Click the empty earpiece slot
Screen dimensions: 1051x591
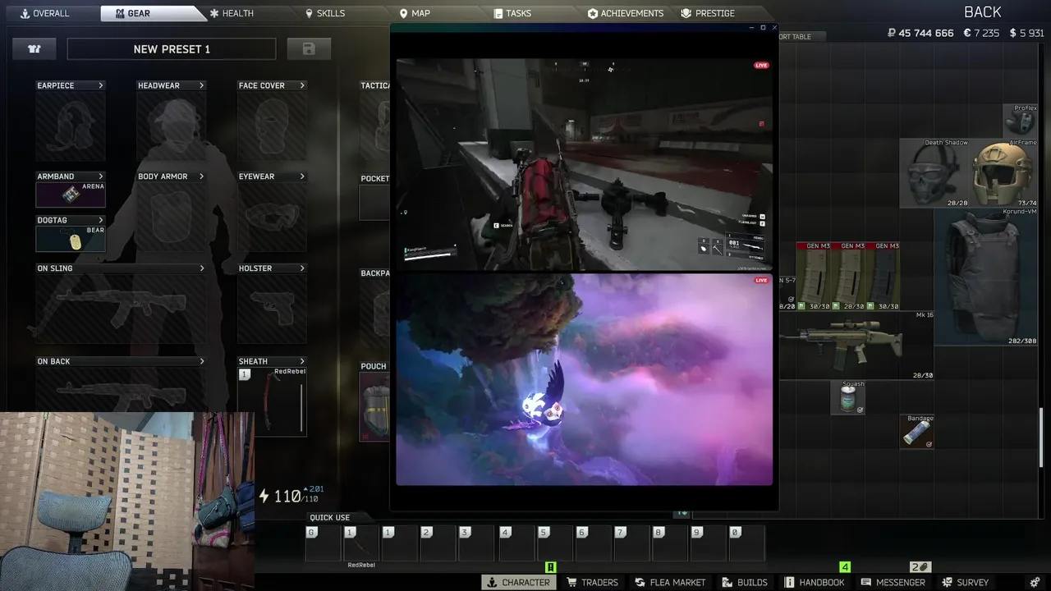(x=71, y=126)
